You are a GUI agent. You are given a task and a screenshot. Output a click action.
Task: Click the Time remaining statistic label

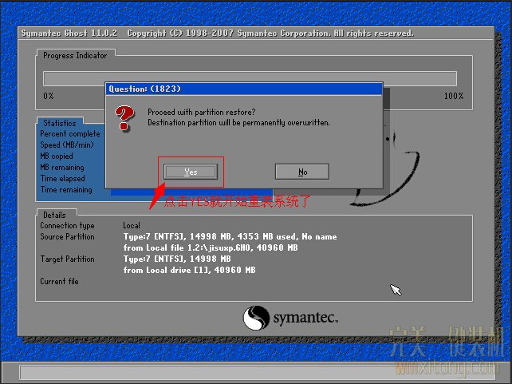[66, 190]
